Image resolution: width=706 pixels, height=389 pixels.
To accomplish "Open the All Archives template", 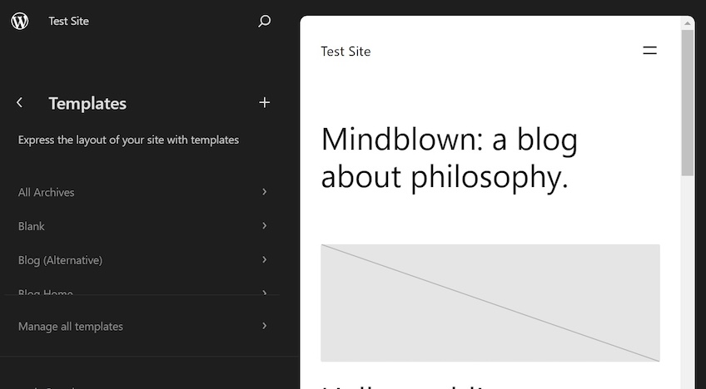I will tap(142, 192).
